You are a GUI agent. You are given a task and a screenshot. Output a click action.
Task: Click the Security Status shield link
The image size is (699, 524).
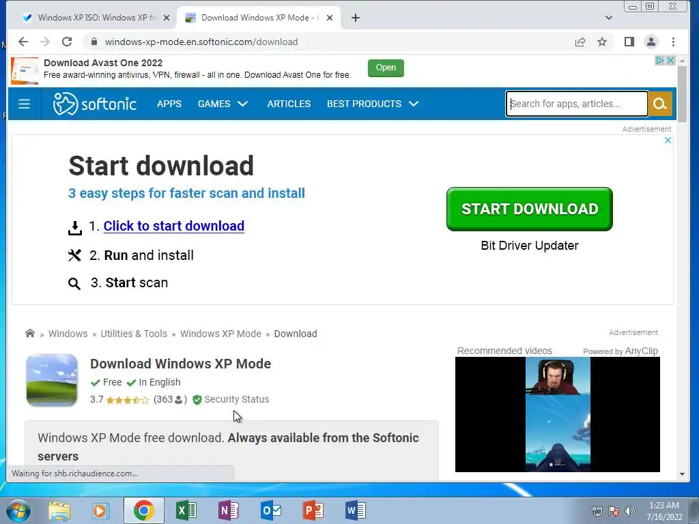click(x=231, y=400)
